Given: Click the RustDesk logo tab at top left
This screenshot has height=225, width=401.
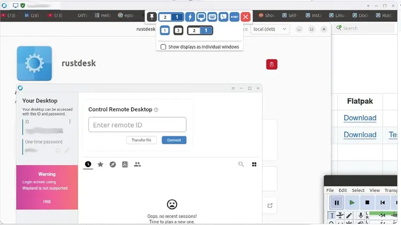Looking at the screenshot, I should click(x=4, y=5).
